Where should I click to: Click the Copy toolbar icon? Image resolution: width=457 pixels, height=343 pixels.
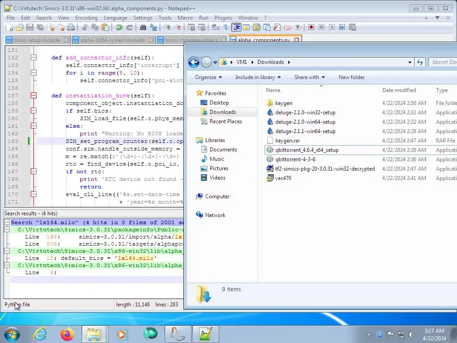pyautogui.click(x=95, y=27)
